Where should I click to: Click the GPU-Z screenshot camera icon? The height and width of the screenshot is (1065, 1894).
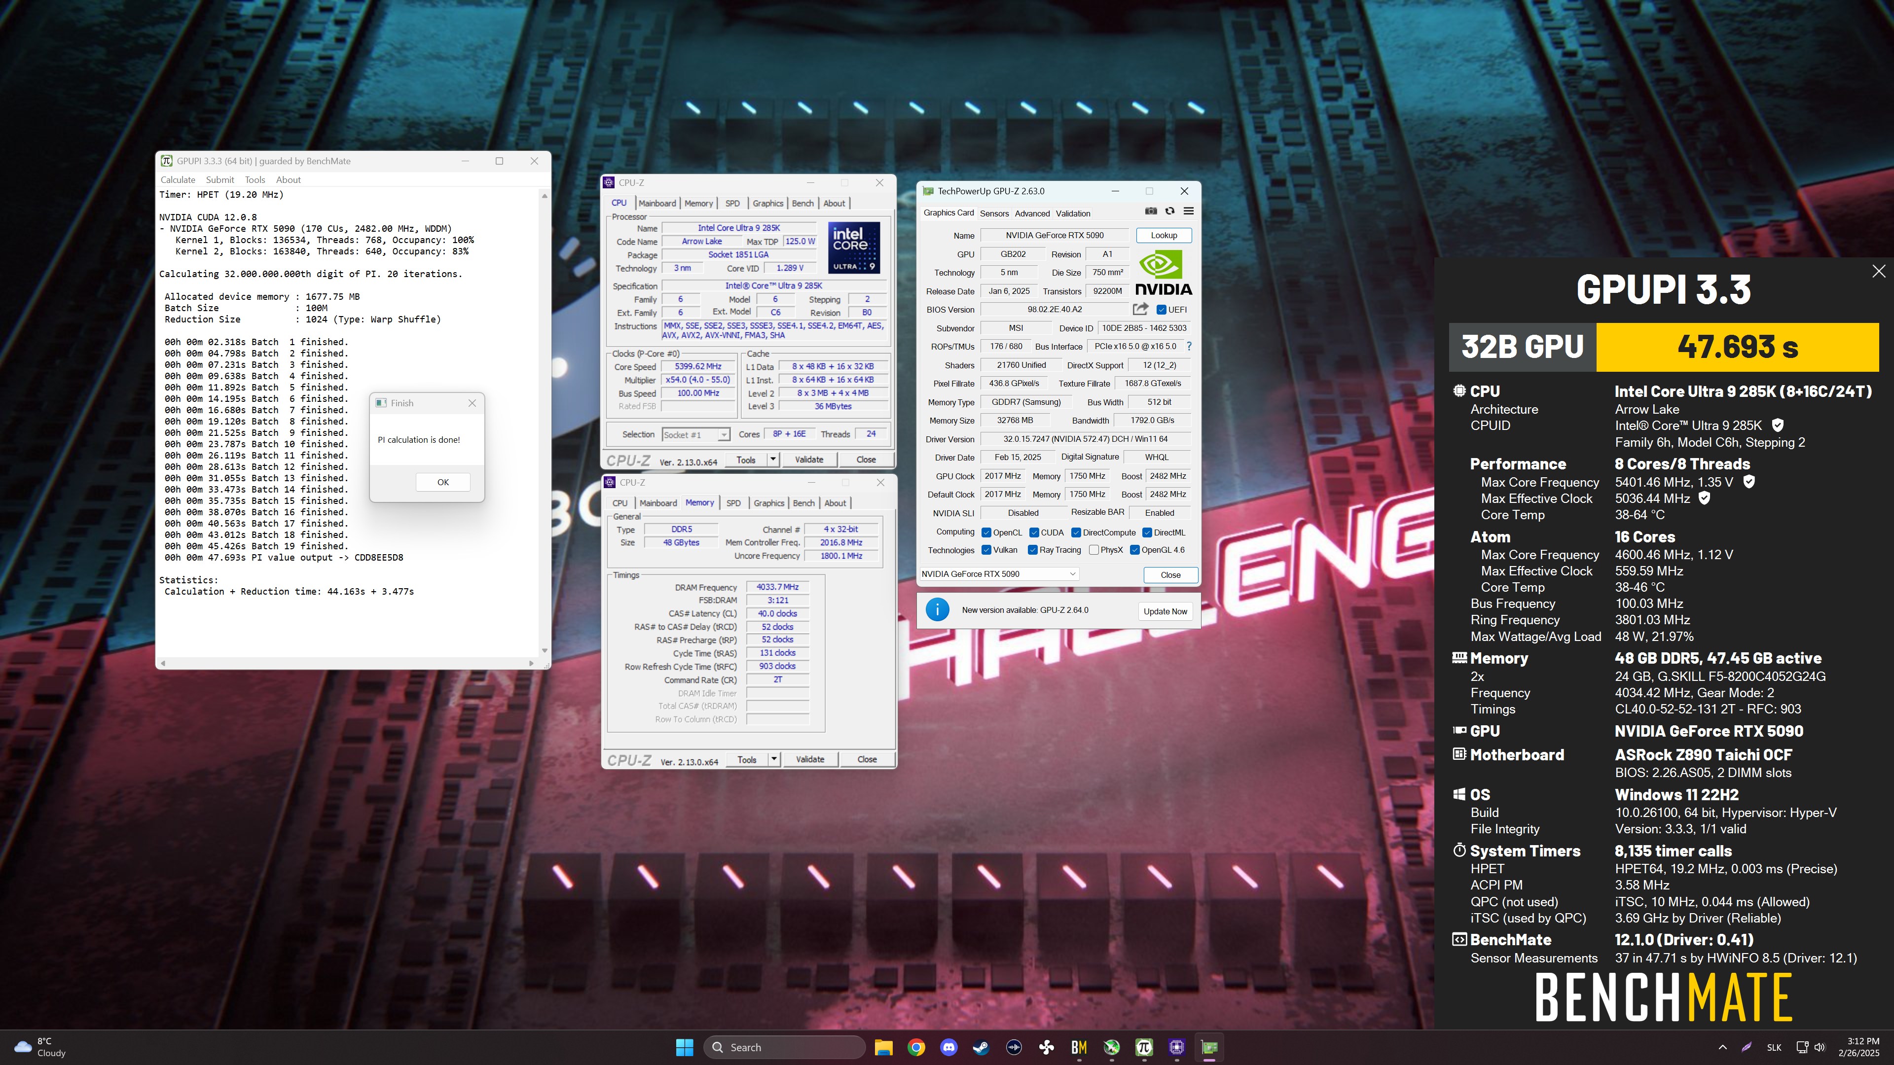pyautogui.click(x=1151, y=212)
